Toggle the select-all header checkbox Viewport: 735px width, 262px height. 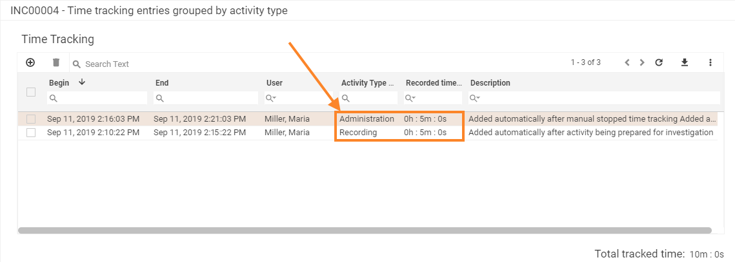tap(30, 92)
